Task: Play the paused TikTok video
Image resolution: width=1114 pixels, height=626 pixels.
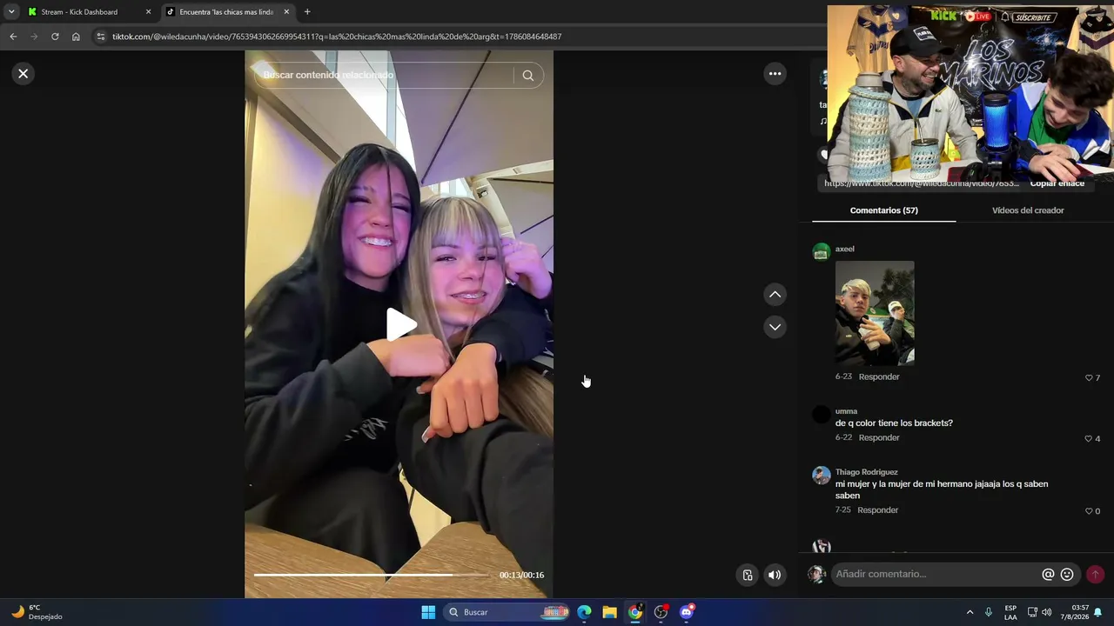Action: (x=399, y=325)
